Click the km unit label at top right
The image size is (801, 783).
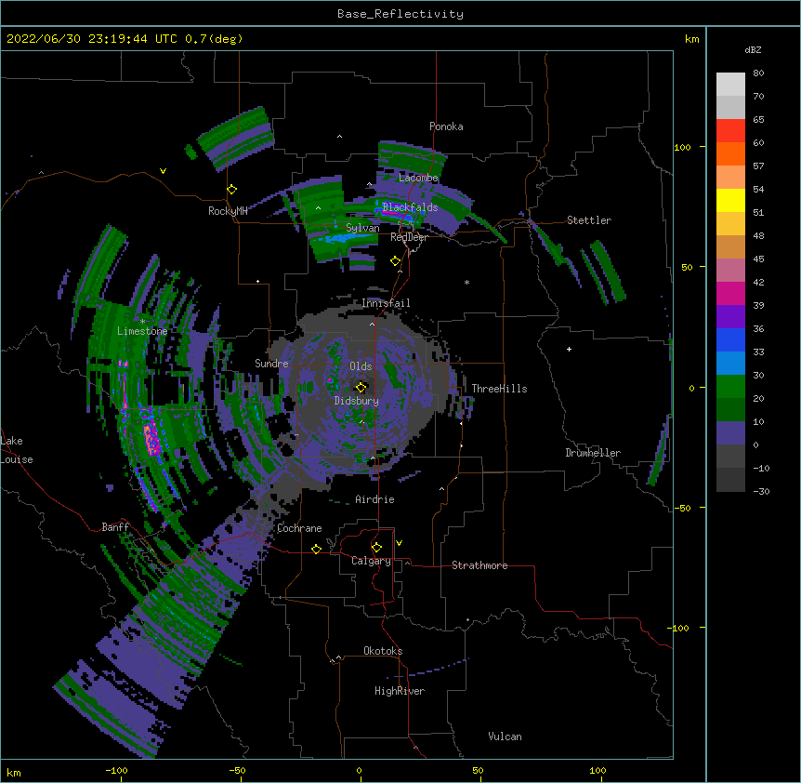pyautogui.click(x=691, y=39)
